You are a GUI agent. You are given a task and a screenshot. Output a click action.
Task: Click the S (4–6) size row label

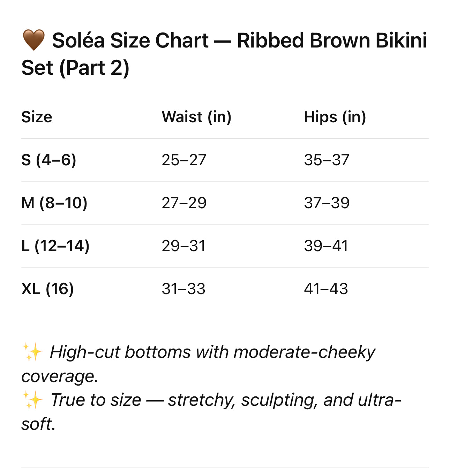click(x=48, y=160)
